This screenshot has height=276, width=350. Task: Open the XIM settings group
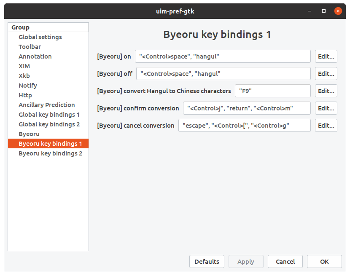[48, 66]
